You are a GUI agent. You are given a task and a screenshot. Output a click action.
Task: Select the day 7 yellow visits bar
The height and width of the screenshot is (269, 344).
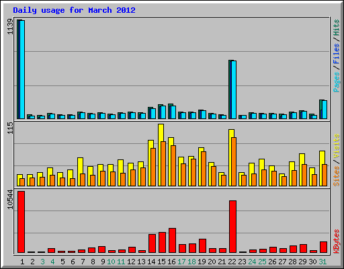click(x=79, y=171)
